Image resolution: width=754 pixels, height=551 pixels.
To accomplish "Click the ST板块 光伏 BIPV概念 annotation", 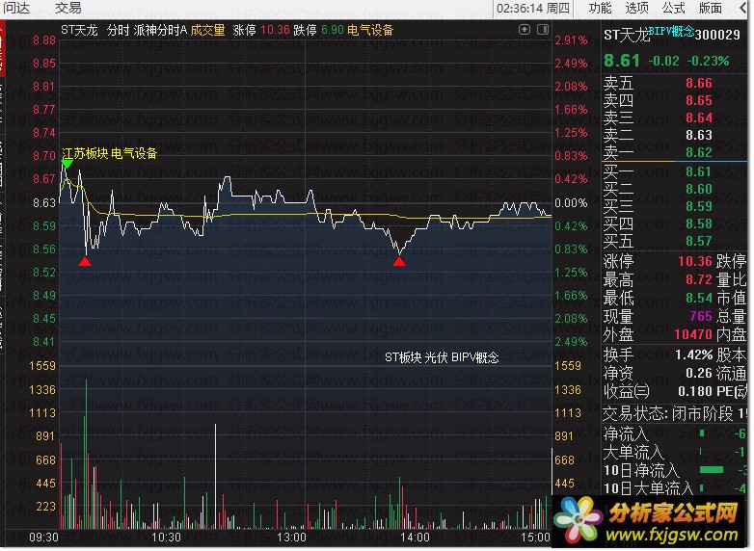I will pos(442,357).
